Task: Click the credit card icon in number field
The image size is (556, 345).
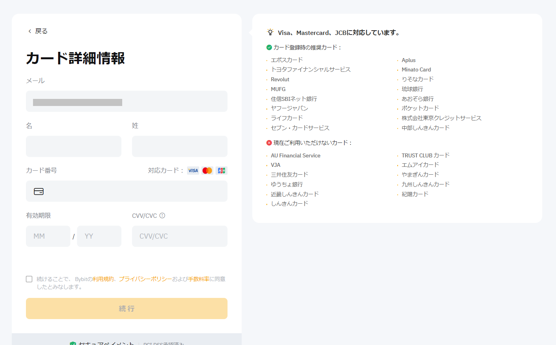Action: pyautogui.click(x=39, y=192)
